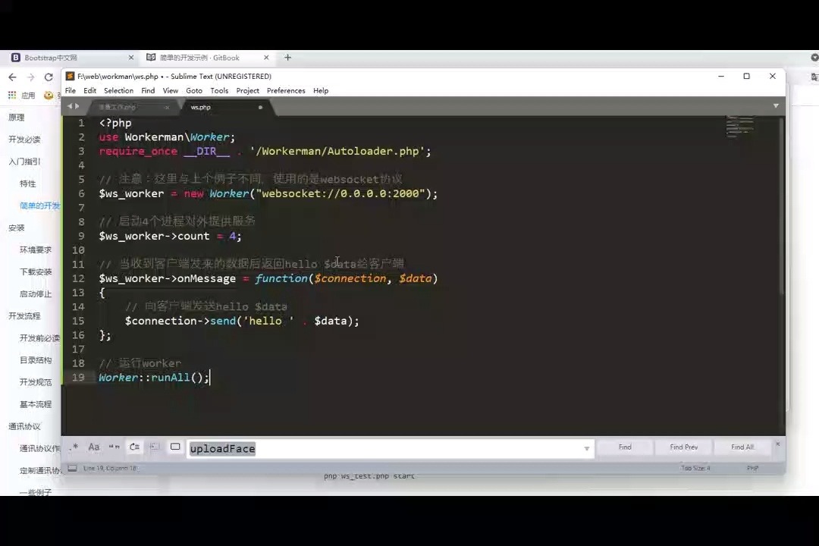The height and width of the screenshot is (546, 819).
Task: Toggle search in selection only
Action: click(155, 447)
